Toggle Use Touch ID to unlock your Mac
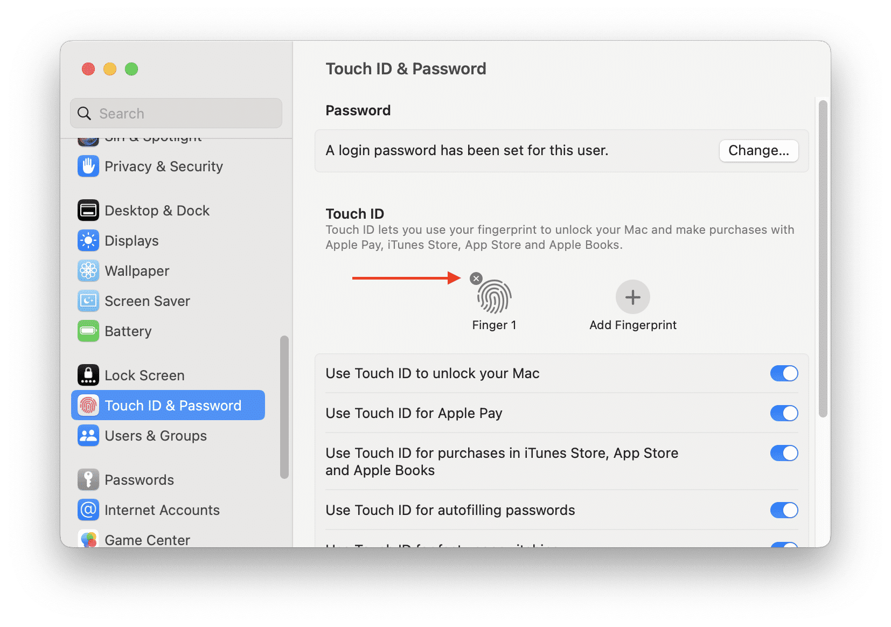This screenshot has width=891, height=627. [784, 373]
